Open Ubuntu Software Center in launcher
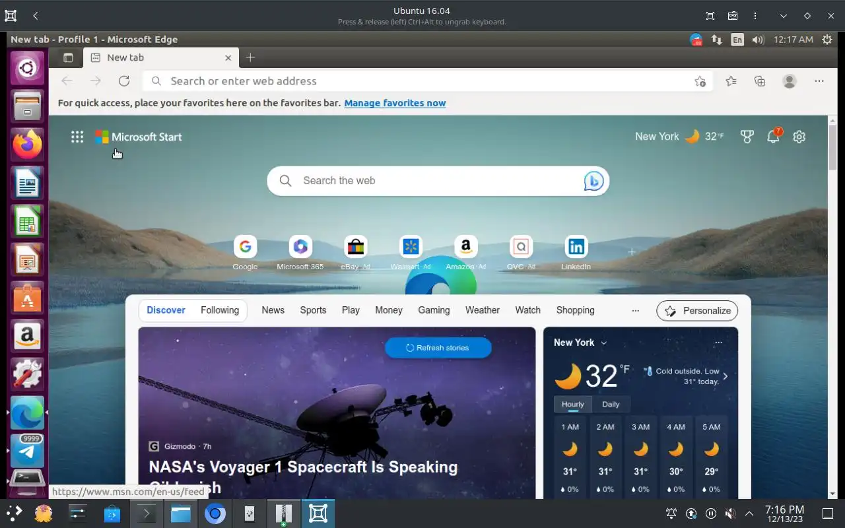This screenshot has height=528, width=845. tap(27, 298)
